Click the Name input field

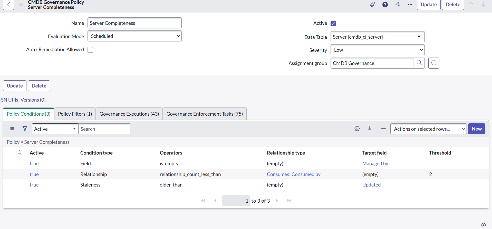pyautogui.click(x=134, y=23)
